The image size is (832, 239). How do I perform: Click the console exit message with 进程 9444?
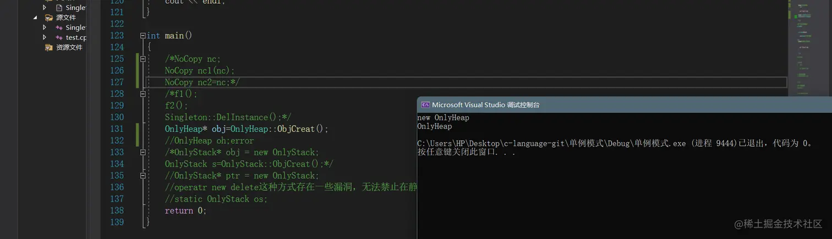coord(615,143)
